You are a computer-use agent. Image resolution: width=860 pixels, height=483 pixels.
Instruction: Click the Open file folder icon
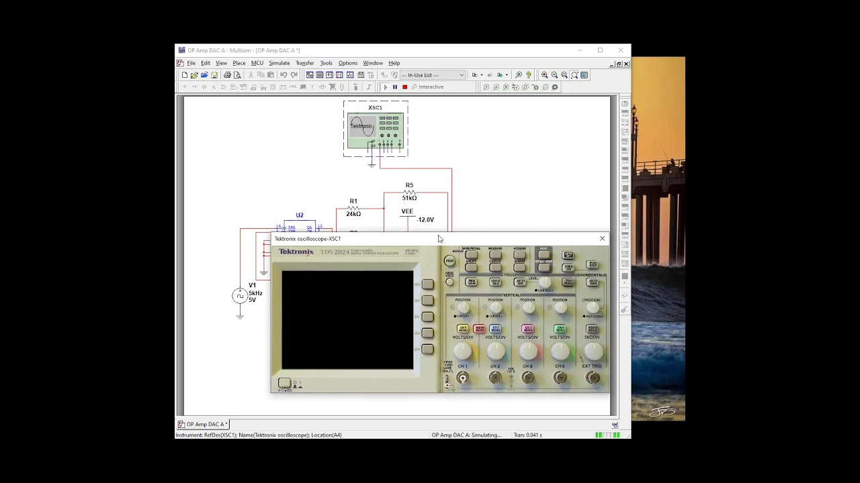click(x=194, y=75)
